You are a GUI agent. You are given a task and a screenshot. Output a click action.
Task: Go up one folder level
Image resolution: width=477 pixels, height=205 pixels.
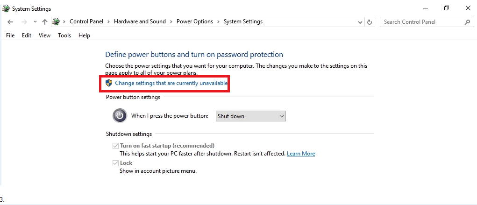coord(45,22)
